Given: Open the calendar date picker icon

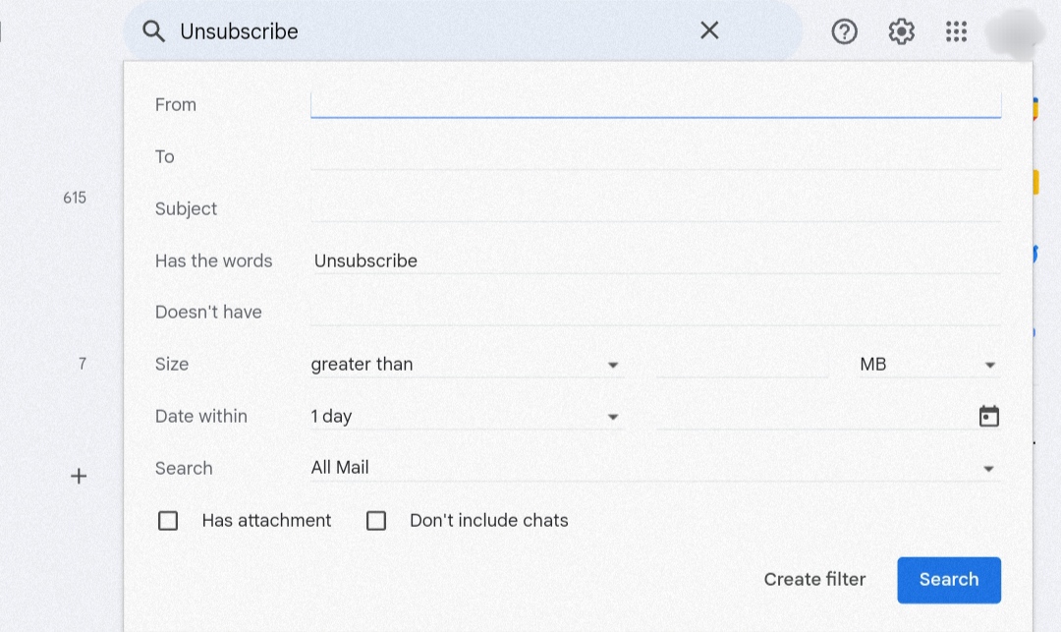Looking at the screenshot, I should [988, 417].
